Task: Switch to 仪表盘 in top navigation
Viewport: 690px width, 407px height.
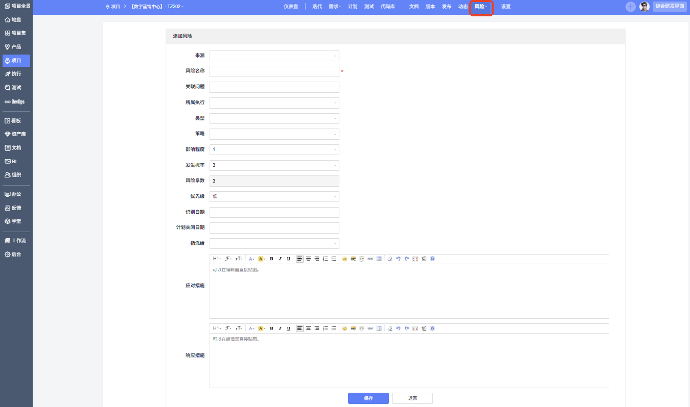Action: [291, 7]
